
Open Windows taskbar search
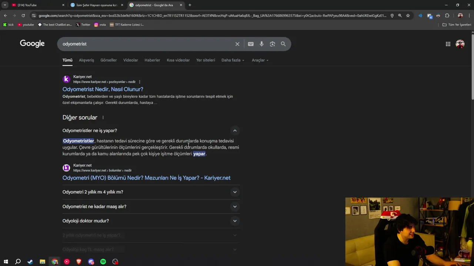pos(18,262)
